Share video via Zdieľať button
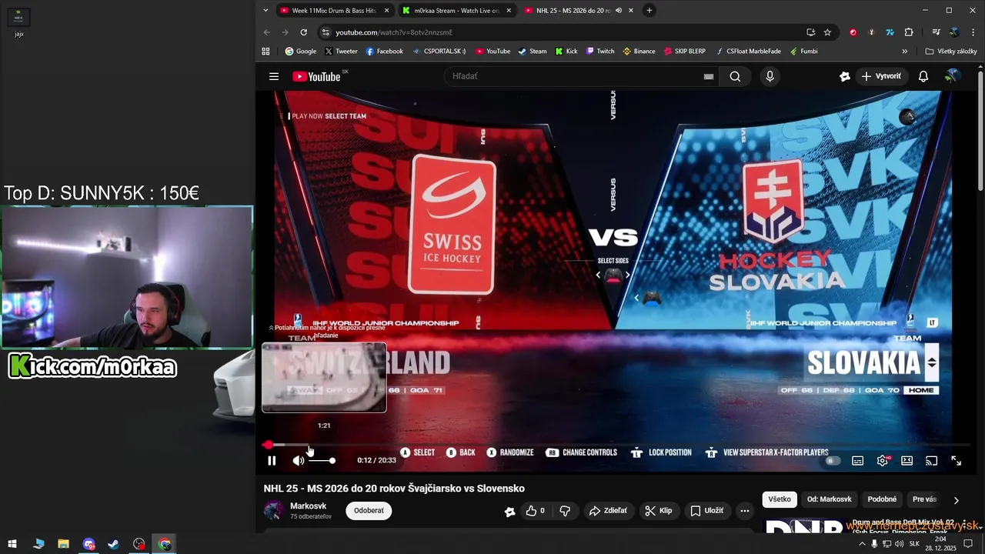The width and height of the screenshot is (985, 554). pyautogui.click(x=607, y=510)
